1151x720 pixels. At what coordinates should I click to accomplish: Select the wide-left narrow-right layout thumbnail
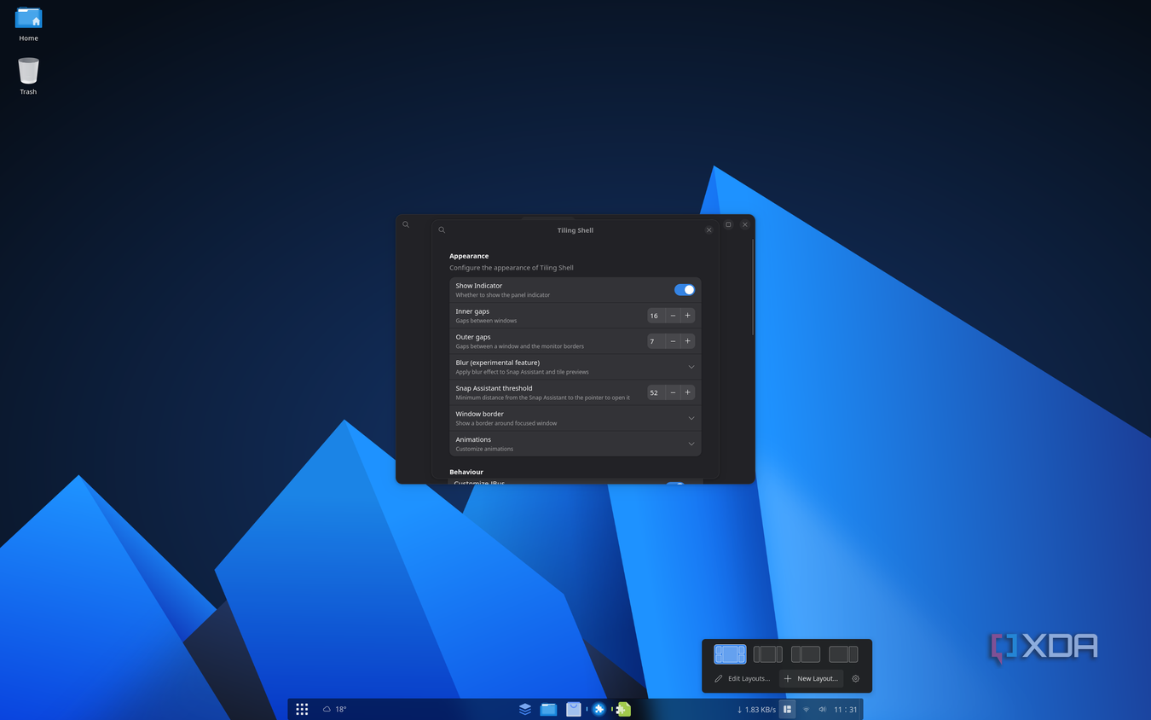[843, 654]
